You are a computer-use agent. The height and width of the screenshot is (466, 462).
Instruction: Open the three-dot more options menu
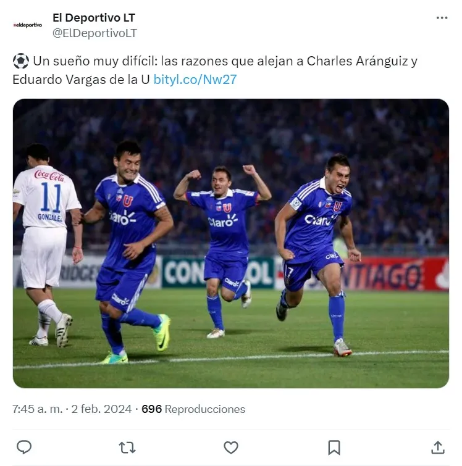click(x=442, y=18)
